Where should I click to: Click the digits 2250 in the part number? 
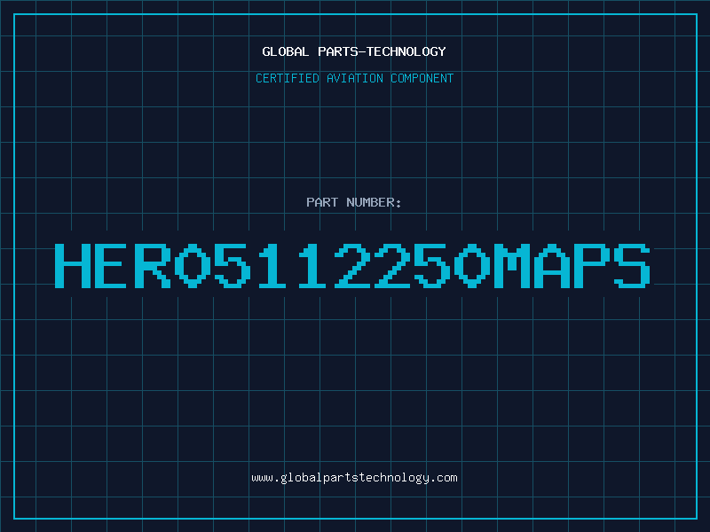(413, 265)
